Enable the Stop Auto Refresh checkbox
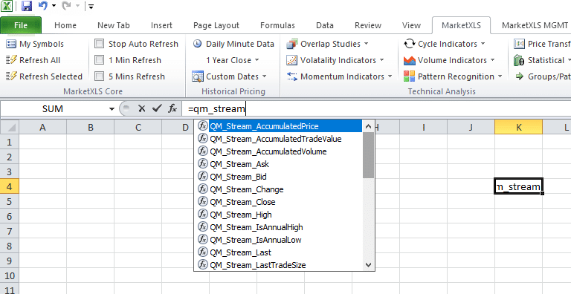Viewport: 571px width, 294px height. coord(99,44)
